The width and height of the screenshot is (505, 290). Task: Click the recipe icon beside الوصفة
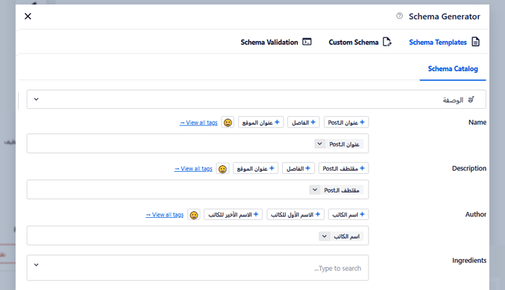472,100
